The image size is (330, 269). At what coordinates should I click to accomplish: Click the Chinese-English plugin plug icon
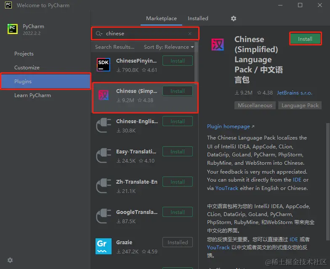[104, 125]
